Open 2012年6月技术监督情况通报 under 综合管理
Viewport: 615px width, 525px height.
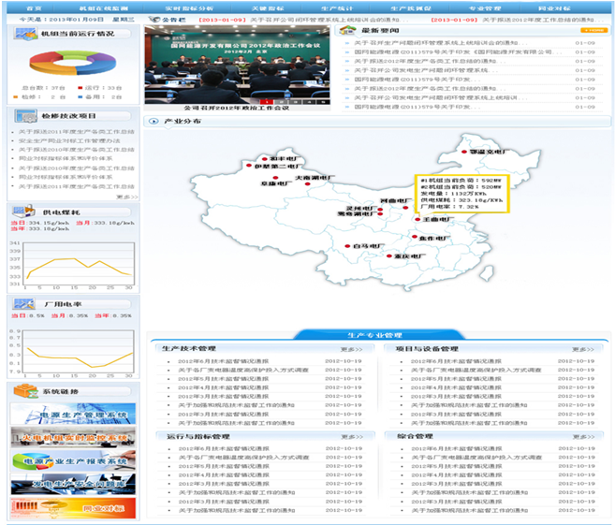pyautogui.click(x=457, y=448)
